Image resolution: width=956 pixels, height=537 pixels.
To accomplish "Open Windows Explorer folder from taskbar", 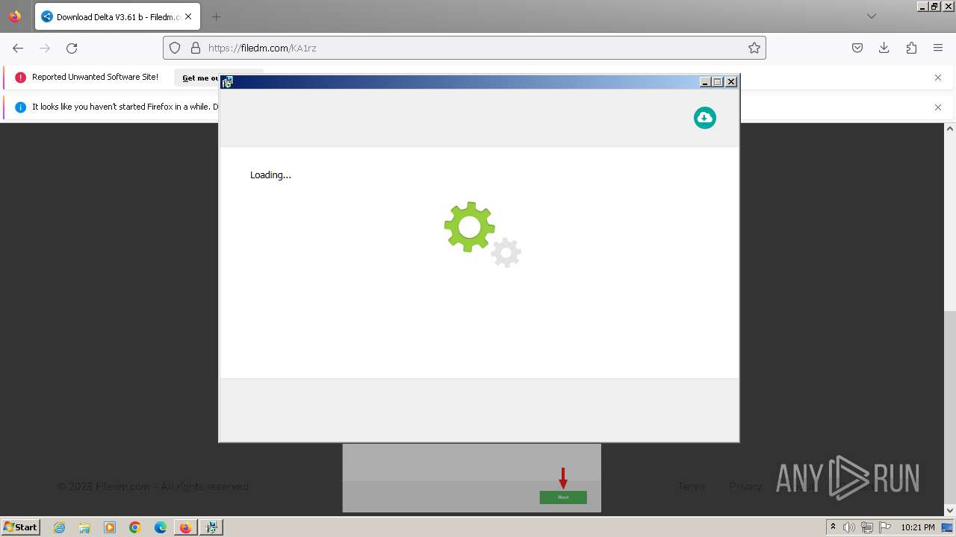I will coord(84,527).
